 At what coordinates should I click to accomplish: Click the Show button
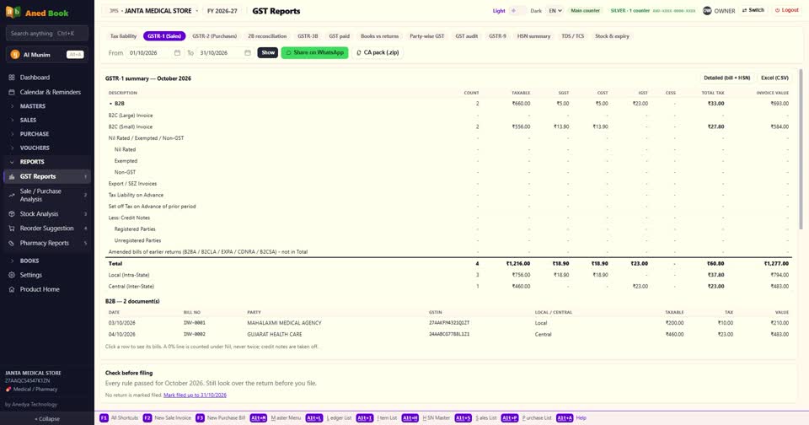(x=268, y=52)
